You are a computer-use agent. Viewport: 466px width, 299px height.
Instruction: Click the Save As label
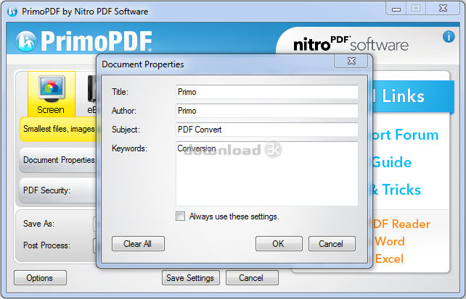(x=38, y=224)
